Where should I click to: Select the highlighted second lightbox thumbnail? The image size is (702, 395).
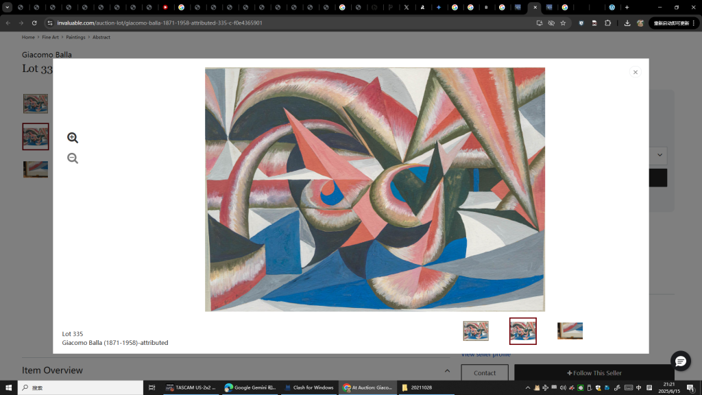tap(523, 331)
